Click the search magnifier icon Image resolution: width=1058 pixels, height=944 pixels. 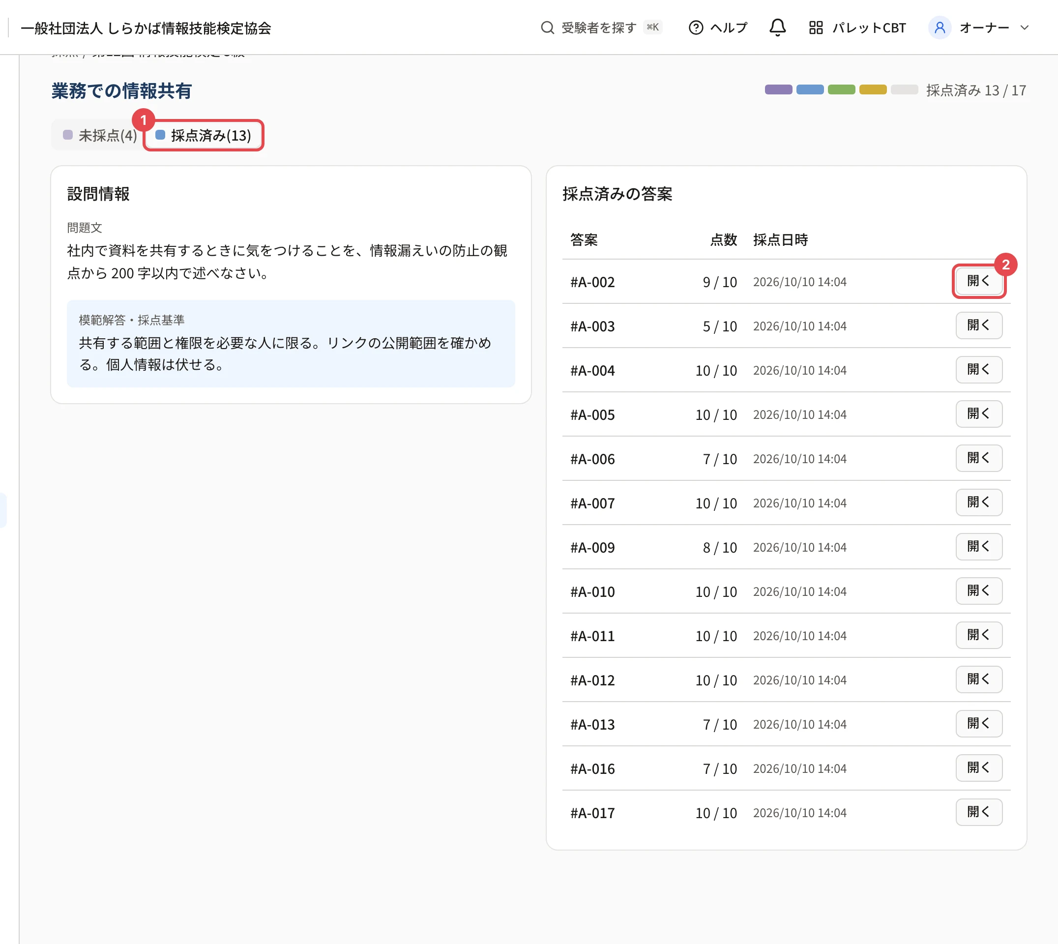pos(547,28)
